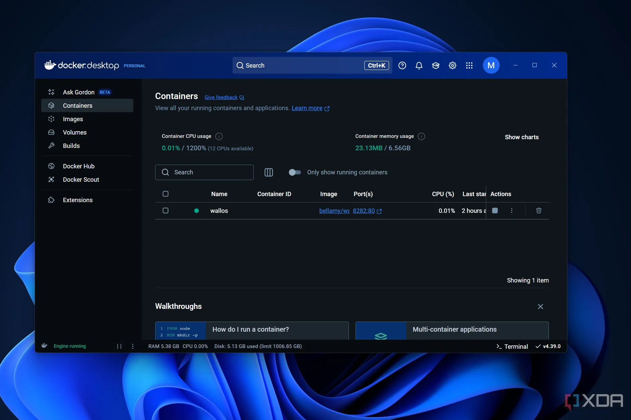The image size is (631, 420).
Task: Toggle Only show running containers
Action: click(x=295, y=172)
